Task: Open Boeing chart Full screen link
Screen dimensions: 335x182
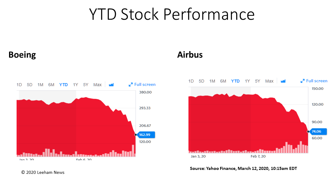Action: (145, 85)
